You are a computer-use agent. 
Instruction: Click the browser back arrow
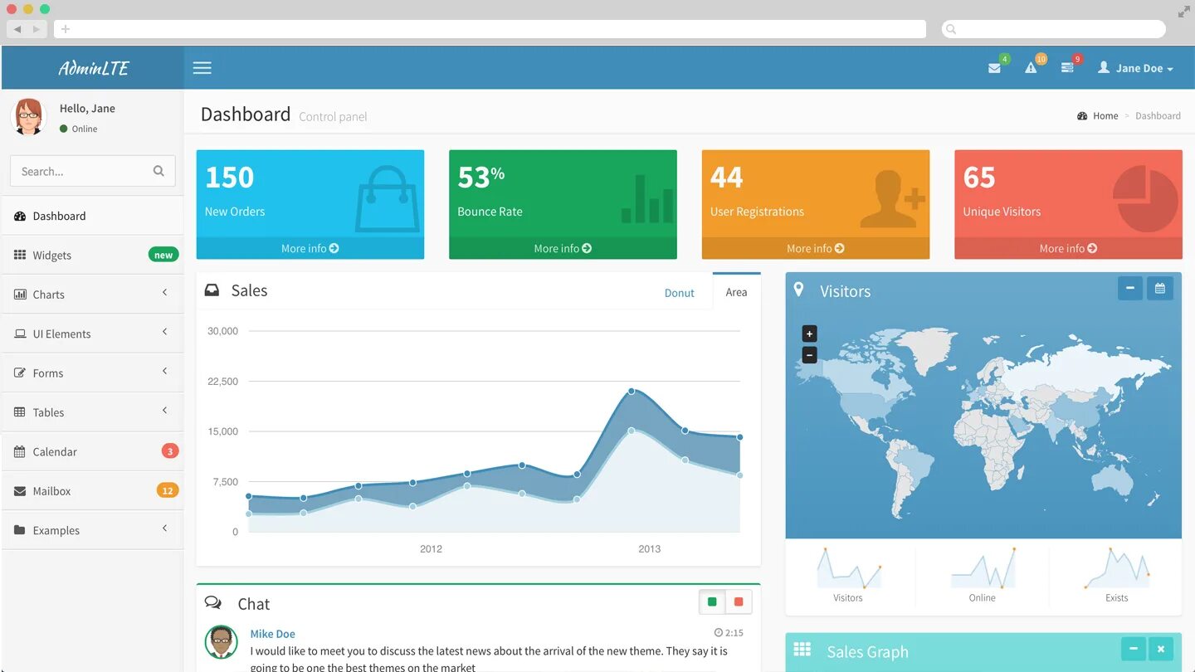tap(17, 29)
